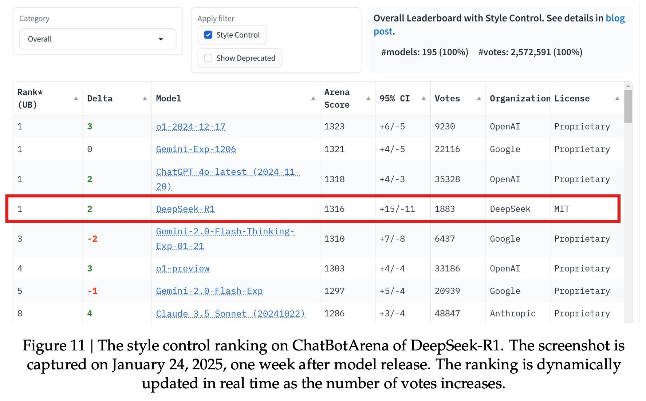Image resolution: width=646 pixels, height=401 pixels.
Task: Open the Category dropdown showing Overall
Action: coord(97,39)
